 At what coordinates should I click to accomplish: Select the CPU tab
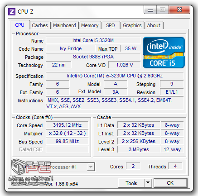point(20,25)
